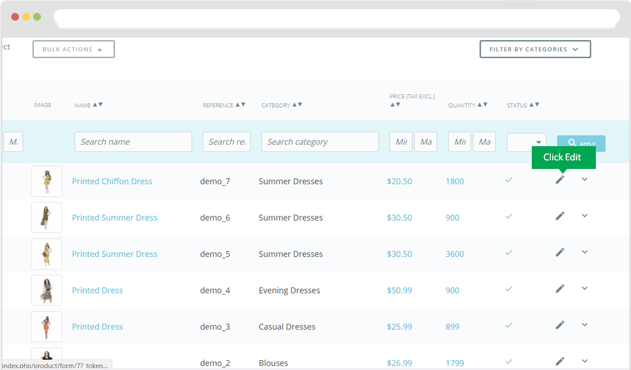Open Printed Summer Dress demo_5 link
The width and height of the screenshot is (631, 370).
coord(114,254)
